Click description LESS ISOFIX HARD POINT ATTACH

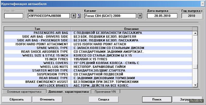100,44
